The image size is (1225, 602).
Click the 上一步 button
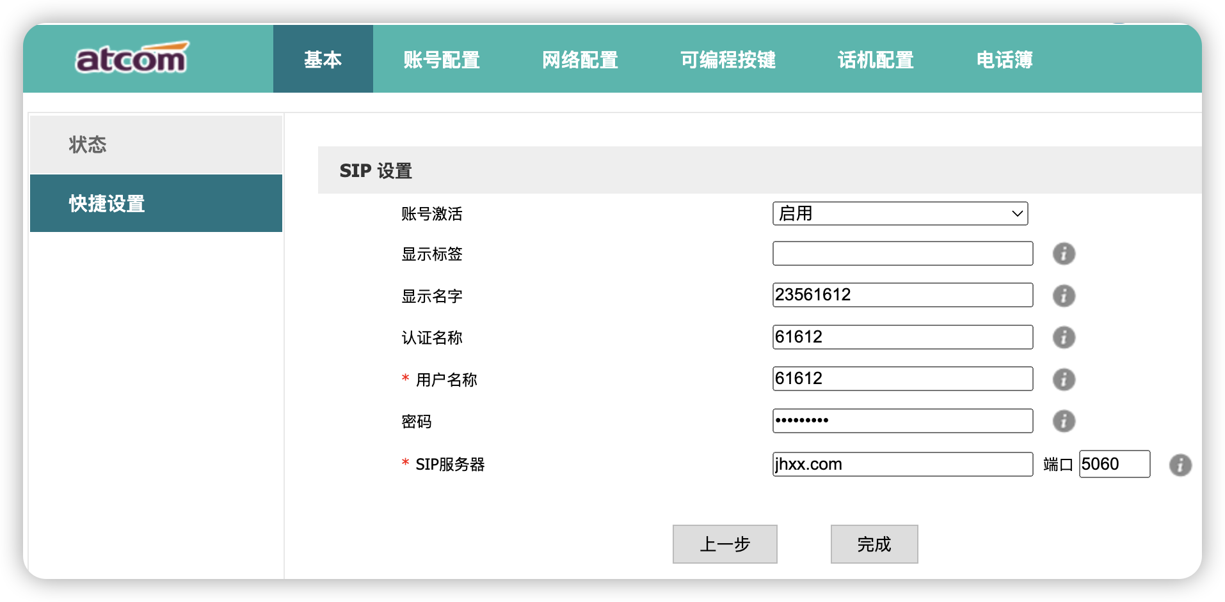[725, 544]
